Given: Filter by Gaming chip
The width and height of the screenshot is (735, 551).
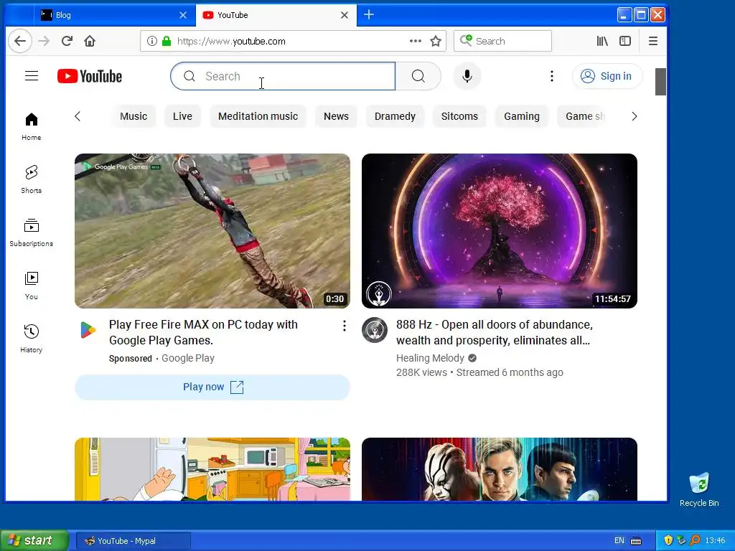Looking at the screenshot, I should 522,116.
